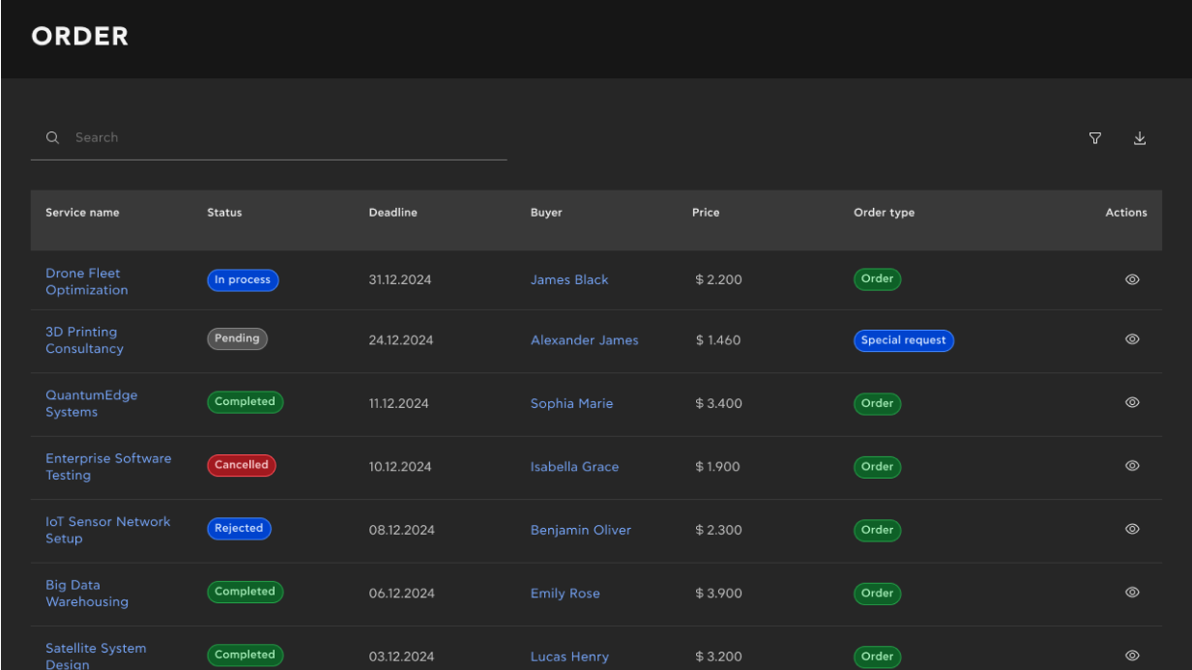The image size is (1192, 670).
Task: View the Big Data Warehousing order
Action: pyautogui.click(x=1132, y=592)
